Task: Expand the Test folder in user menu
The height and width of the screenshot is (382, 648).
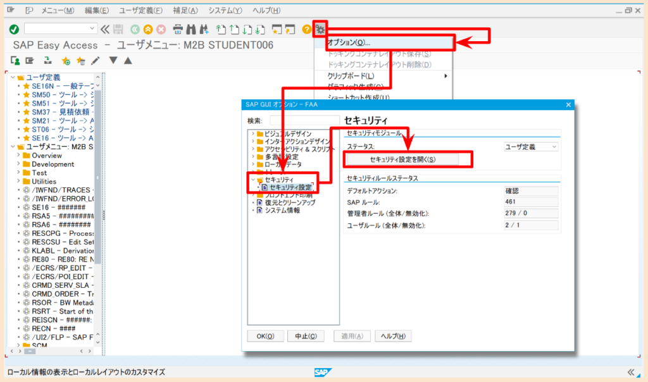Action: tap(18, 173)
